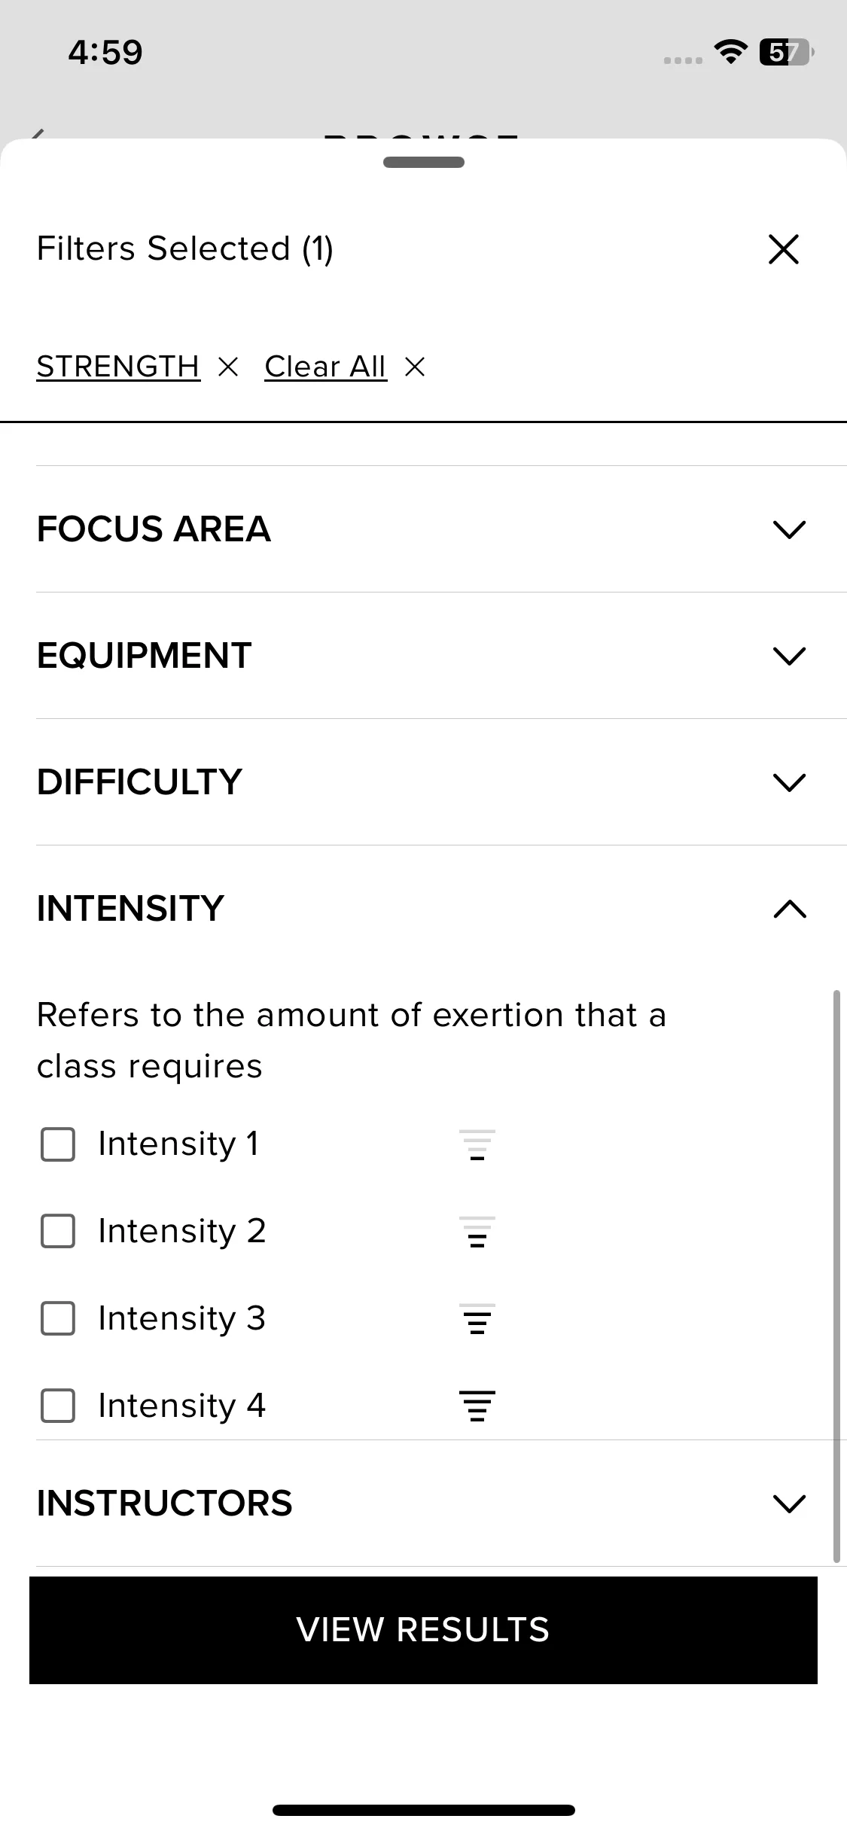Tap the Intensity 2 level bars icon
This screenshot has width=847, height=1834.
(x=477, y=1232)
